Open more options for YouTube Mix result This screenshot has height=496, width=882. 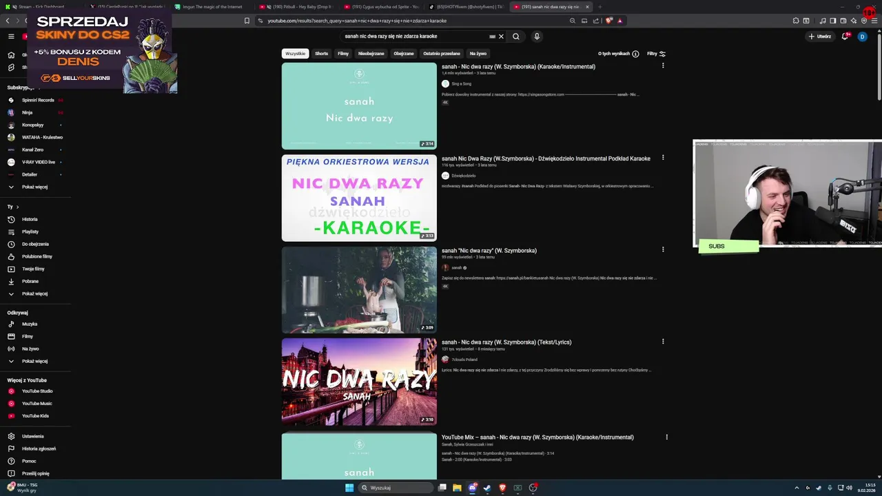pyautogui.click(x=666, y=437)
